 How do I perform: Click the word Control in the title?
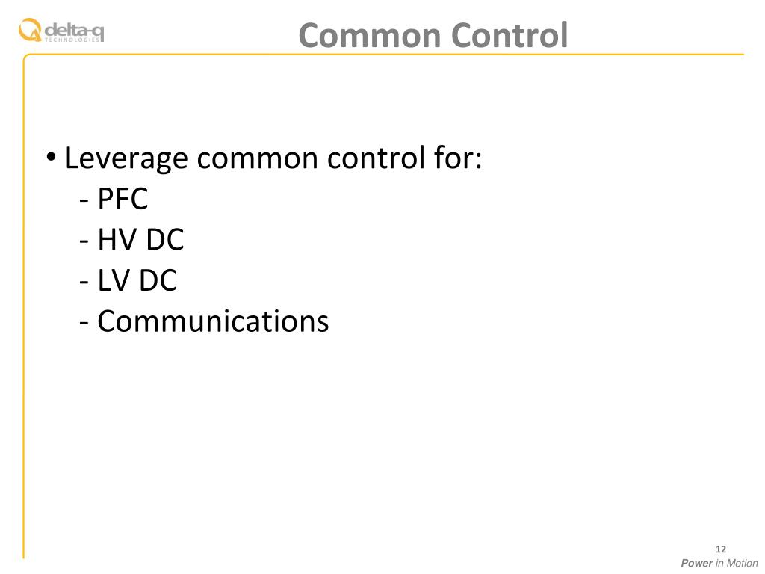510,35
